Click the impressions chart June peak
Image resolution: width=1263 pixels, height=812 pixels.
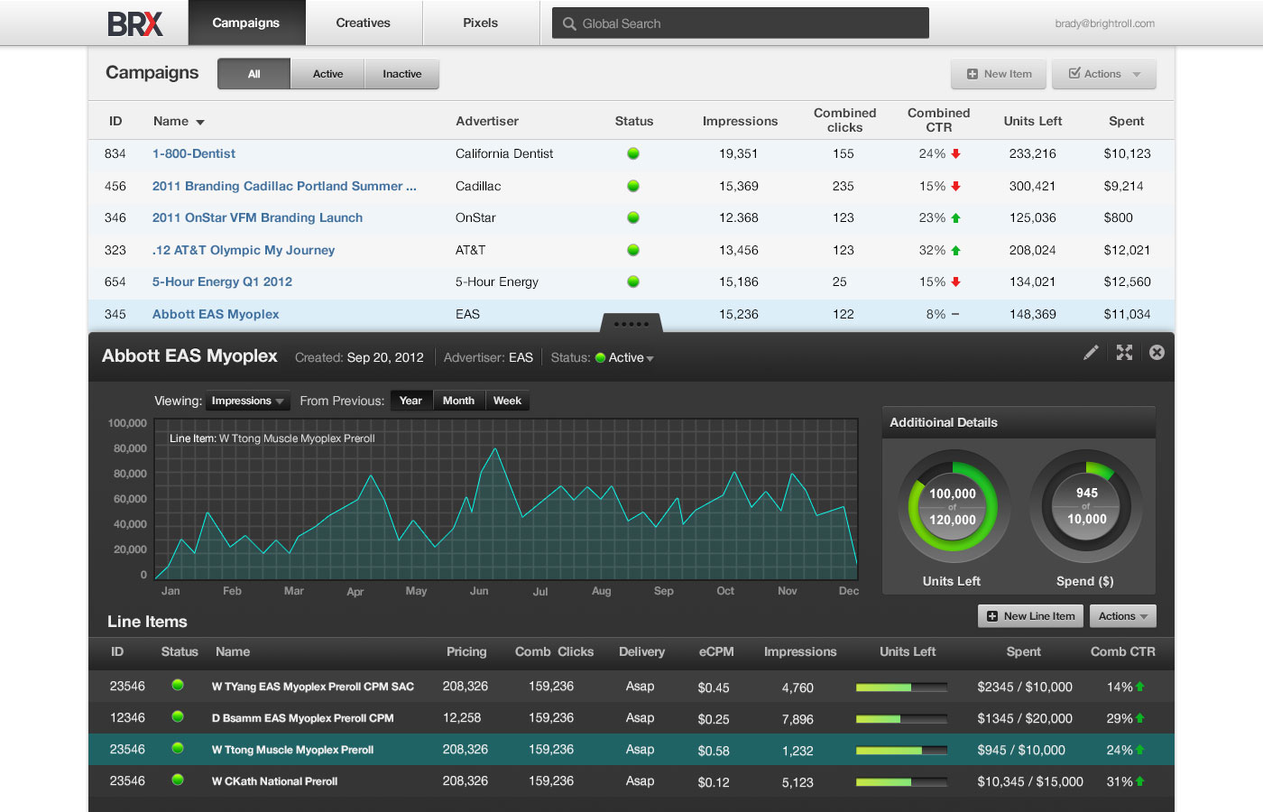(x=493, y=448)
